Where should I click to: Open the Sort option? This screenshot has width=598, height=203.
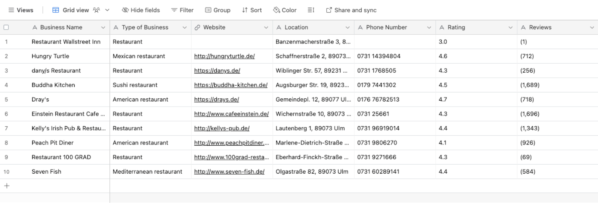(x=252, y=10)
